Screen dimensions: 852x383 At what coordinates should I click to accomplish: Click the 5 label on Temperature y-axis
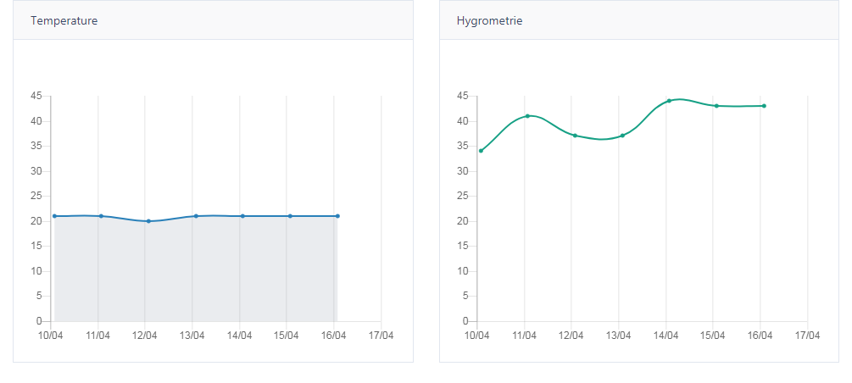click(39, 296)
